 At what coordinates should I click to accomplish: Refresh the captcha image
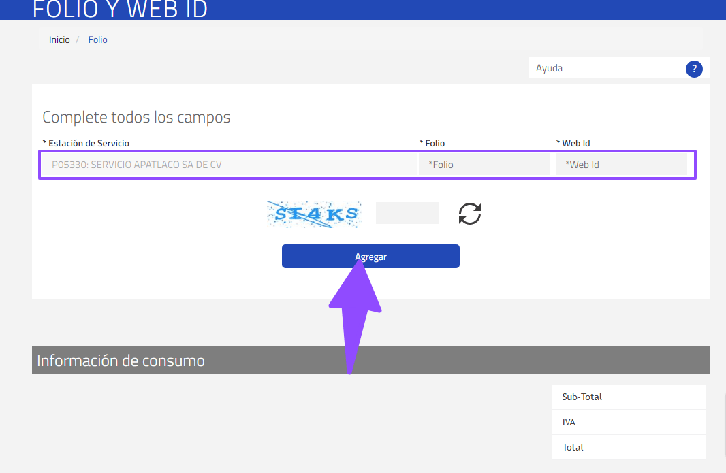tap(469, 213)
